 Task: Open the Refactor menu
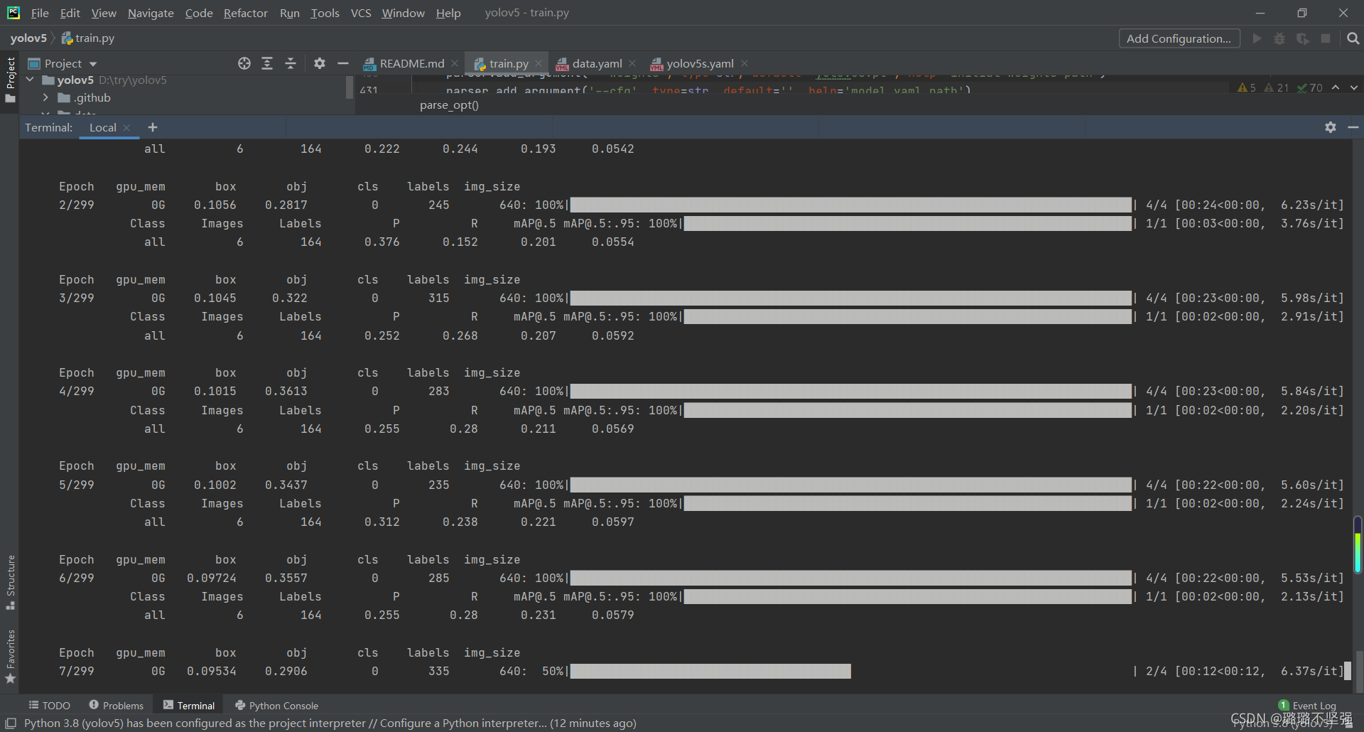246,13
